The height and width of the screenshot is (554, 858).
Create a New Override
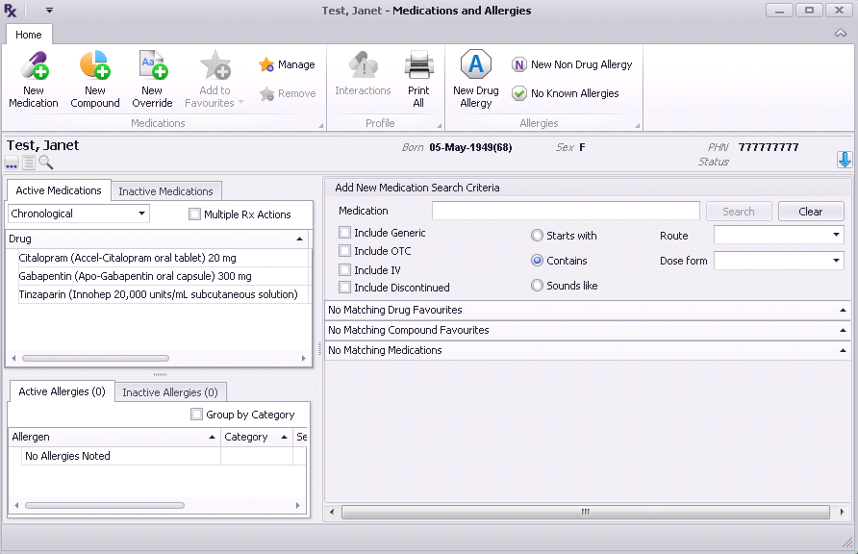(x=152, y=79)
